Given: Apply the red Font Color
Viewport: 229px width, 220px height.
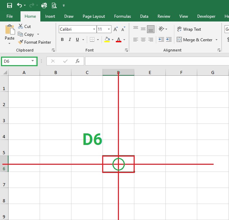Looking at the screenshot, I should pyautogui.click(x=119, y=40).
